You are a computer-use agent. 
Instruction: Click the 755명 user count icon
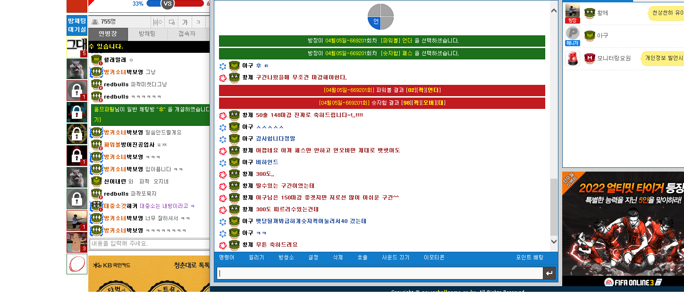pos(95,22)
